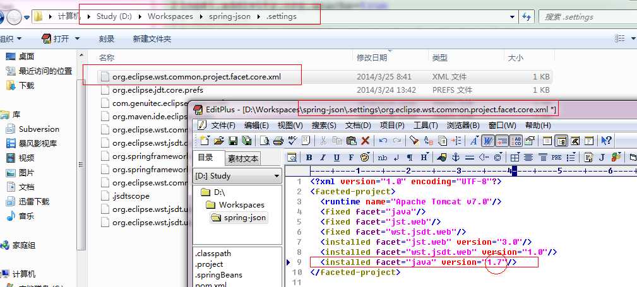
Task: Open the 工具(T) menu in EditPlus
Action: pos(426,126)
